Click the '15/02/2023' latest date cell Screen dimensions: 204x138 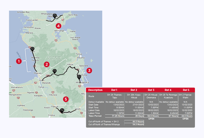(x=187, y=110)
